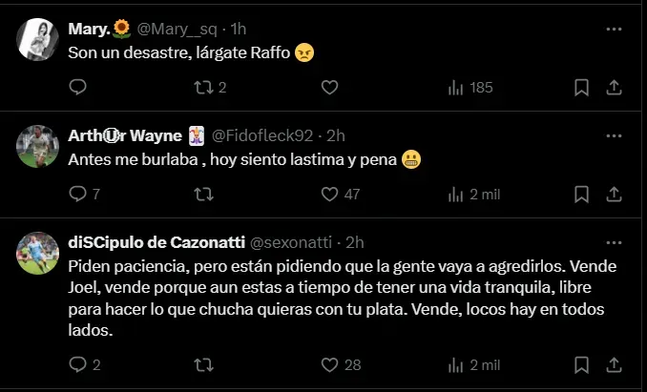Open @Fidofleck92 profile handle

(x=264, y=135)
